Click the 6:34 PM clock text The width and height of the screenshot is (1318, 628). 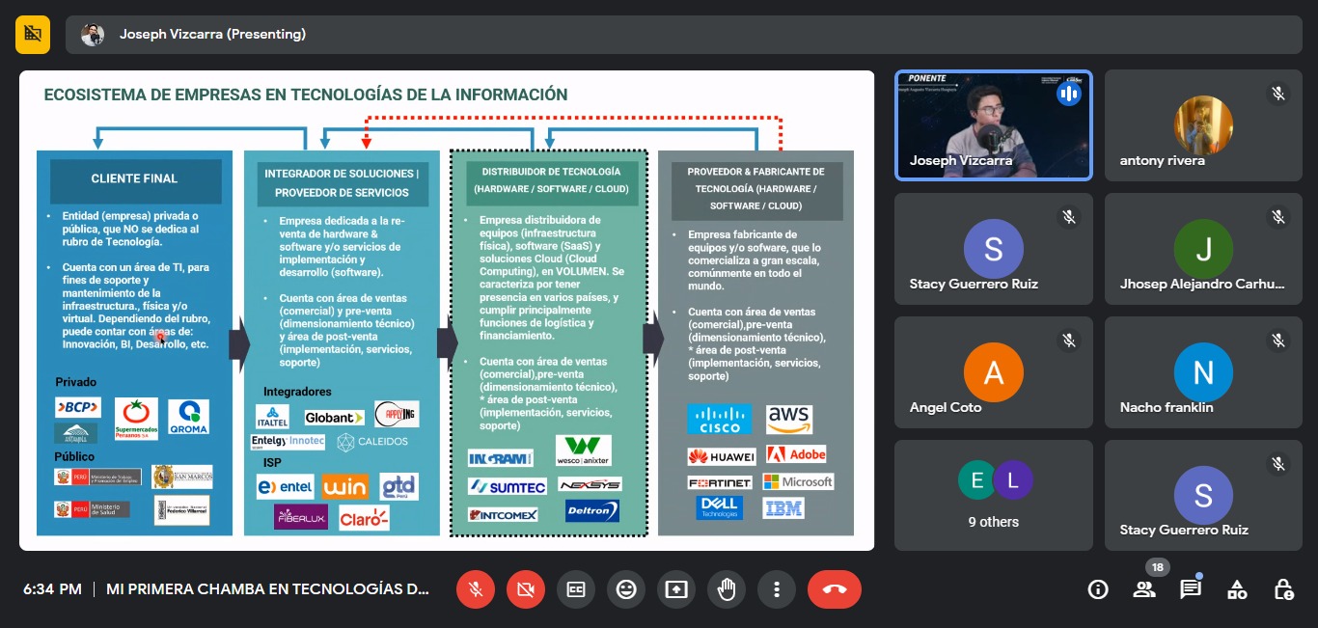click(x=53, y=589)
